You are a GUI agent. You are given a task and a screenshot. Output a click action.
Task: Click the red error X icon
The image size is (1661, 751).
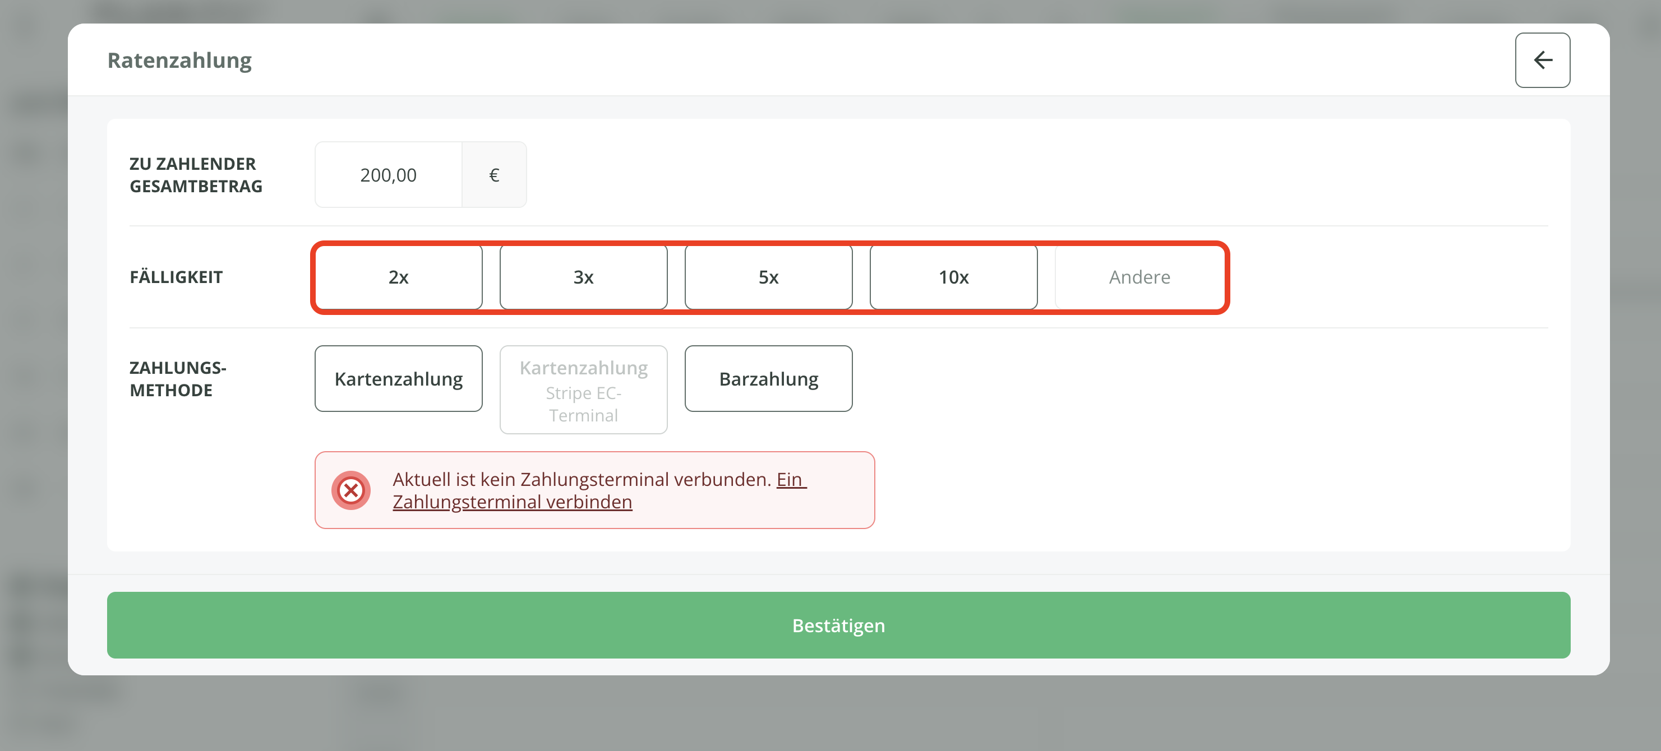(351, 490)
